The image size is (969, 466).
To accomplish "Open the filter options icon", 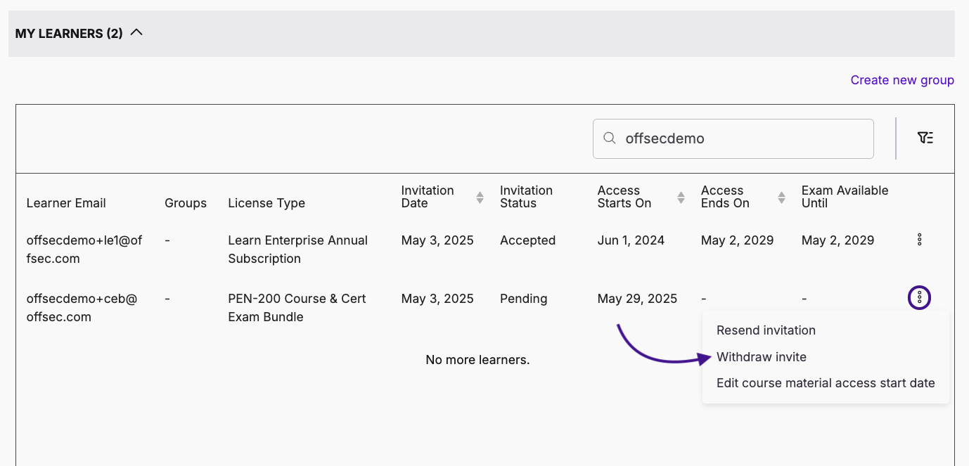I will tap(925, 138).
